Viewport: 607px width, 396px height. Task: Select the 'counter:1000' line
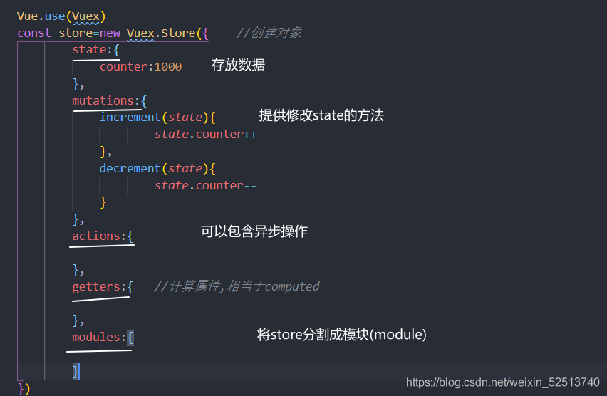(x=140, y=66)
